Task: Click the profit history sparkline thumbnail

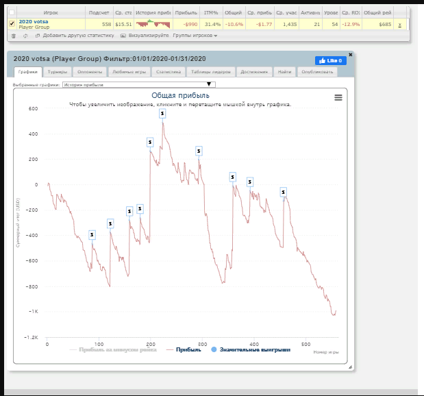Action: click(153, 24)
